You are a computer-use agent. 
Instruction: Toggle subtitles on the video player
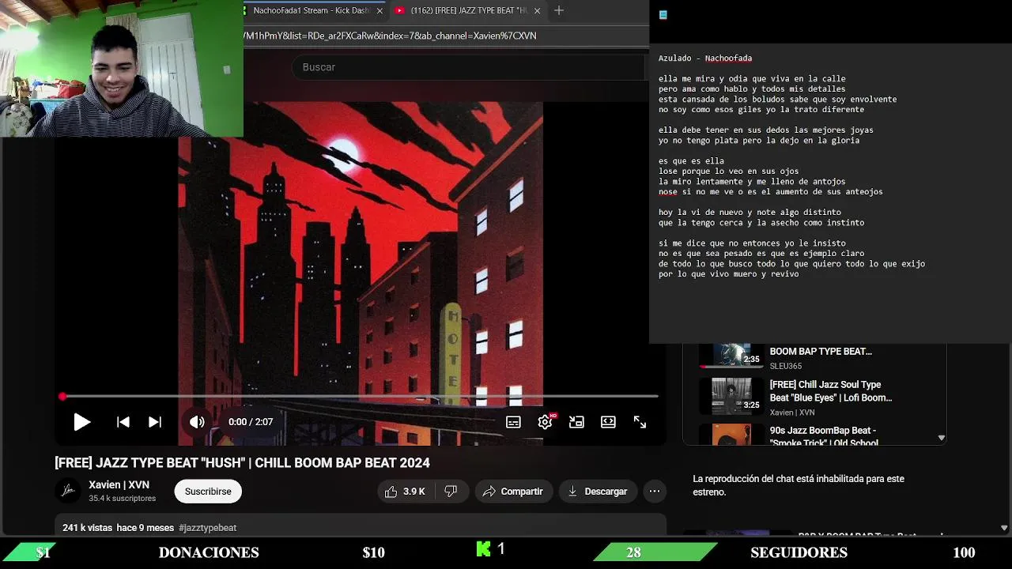[513, 422]
